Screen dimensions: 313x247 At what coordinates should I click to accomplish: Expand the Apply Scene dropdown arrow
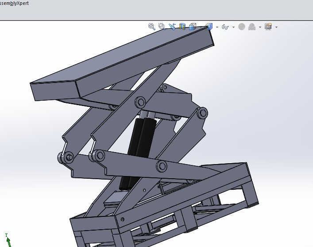click(260, 27)
